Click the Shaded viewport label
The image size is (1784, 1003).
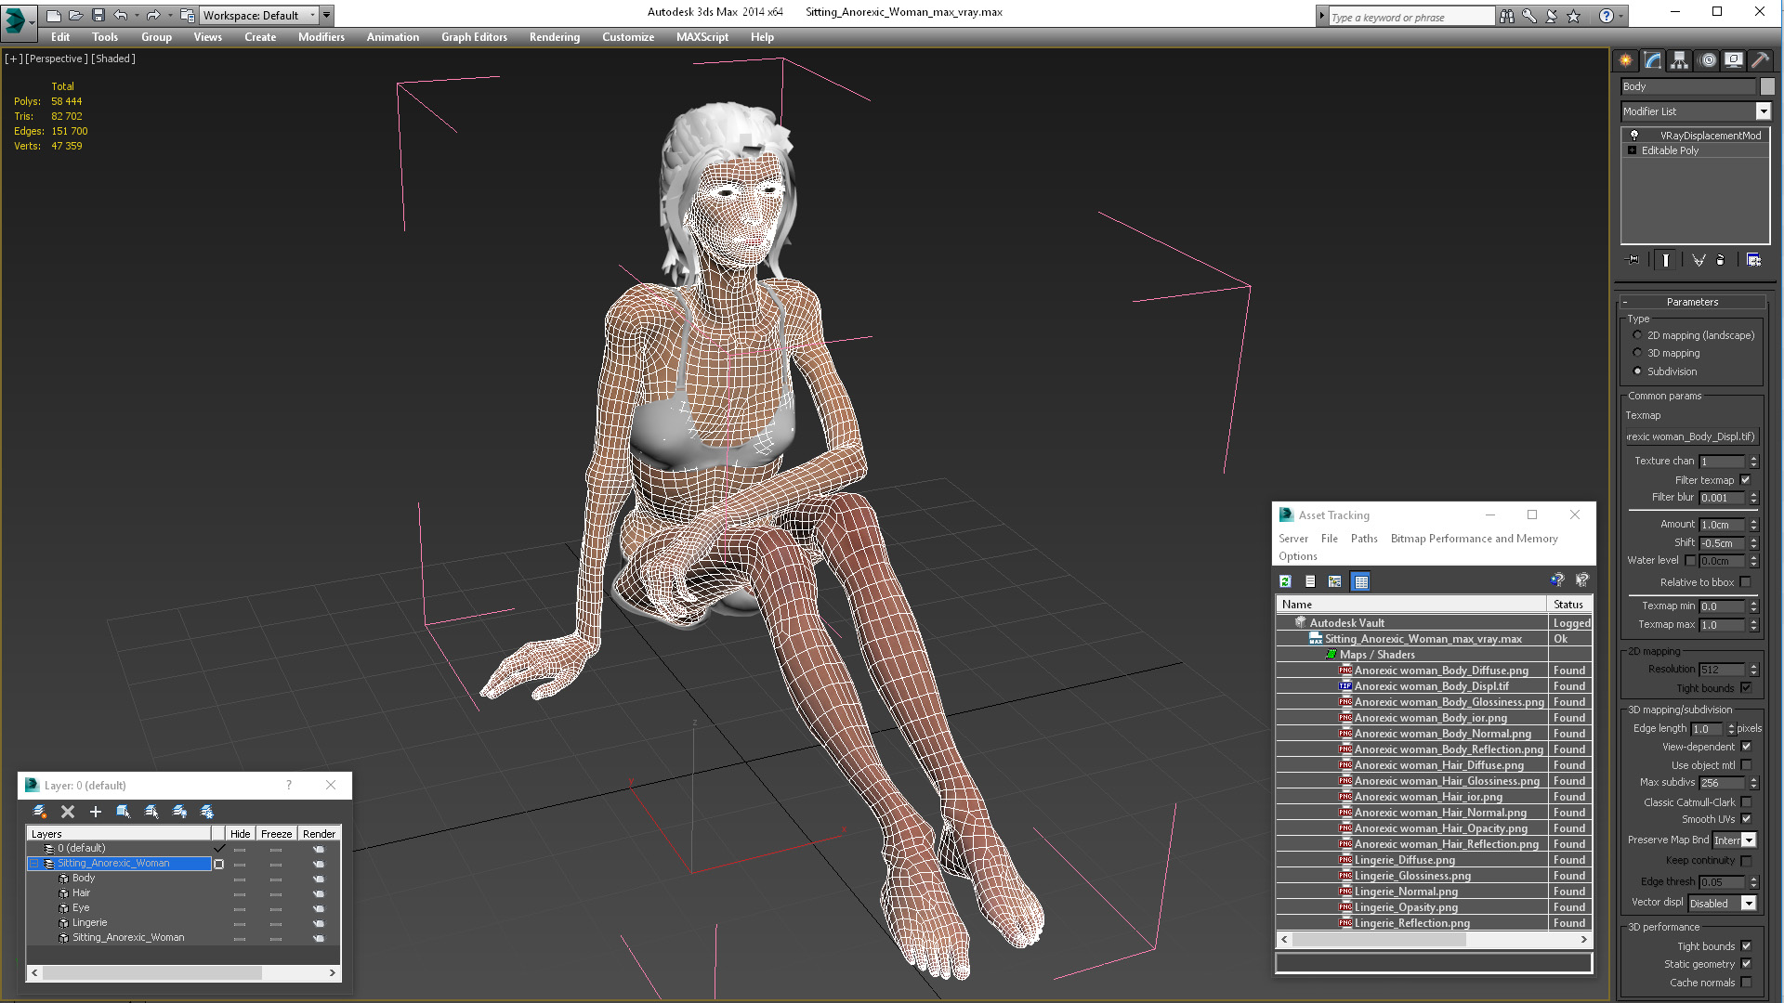click(x=113, y=59)
